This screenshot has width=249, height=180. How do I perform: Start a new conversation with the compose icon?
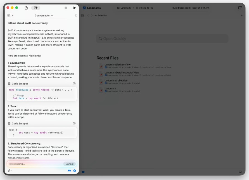pyautogui.click(x=9, y=15)
